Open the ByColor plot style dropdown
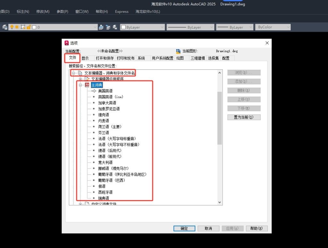Viewport: 328px width, 248px height. click(x=273, y=27)
